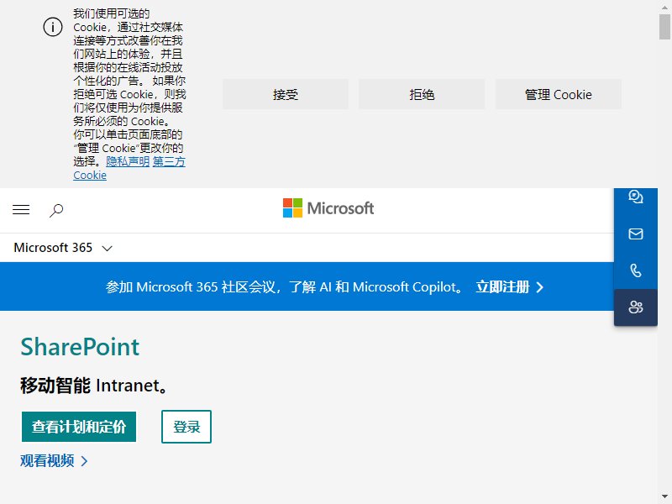Click the people contact icon
The width and height of the screenshot is (672, 504).
[636, 307]
